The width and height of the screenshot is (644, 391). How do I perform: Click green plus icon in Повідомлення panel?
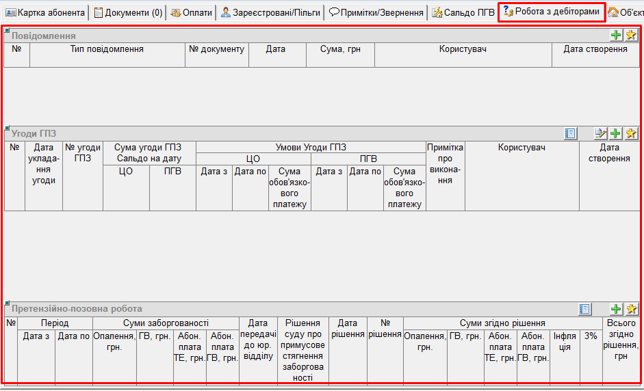click(x=616, y=36)
